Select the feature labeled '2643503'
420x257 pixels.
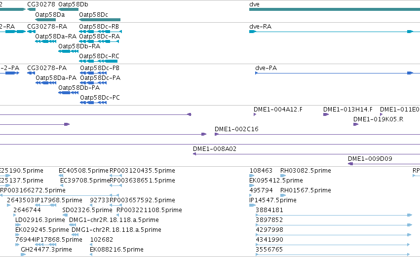pos(21,200)
